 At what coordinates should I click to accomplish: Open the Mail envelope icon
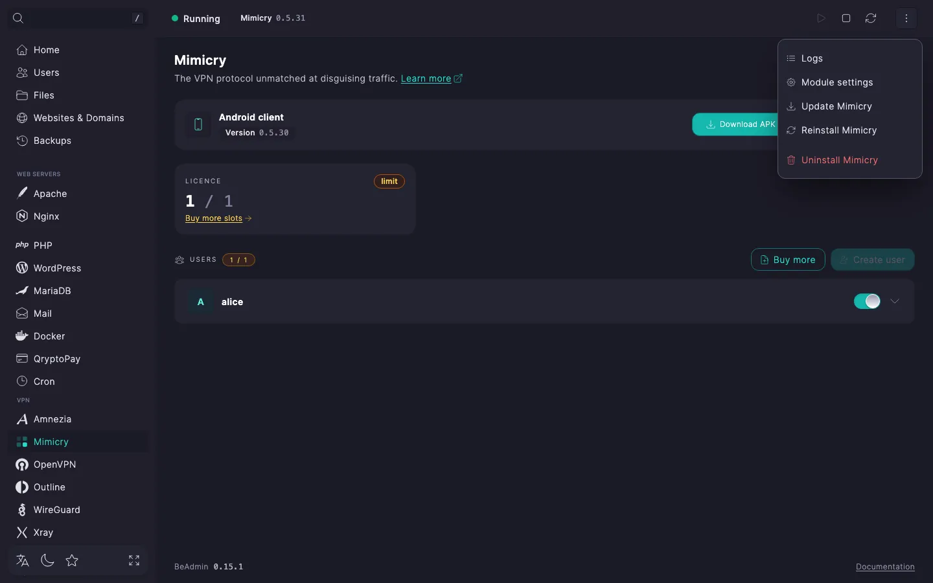click(22, 314)
